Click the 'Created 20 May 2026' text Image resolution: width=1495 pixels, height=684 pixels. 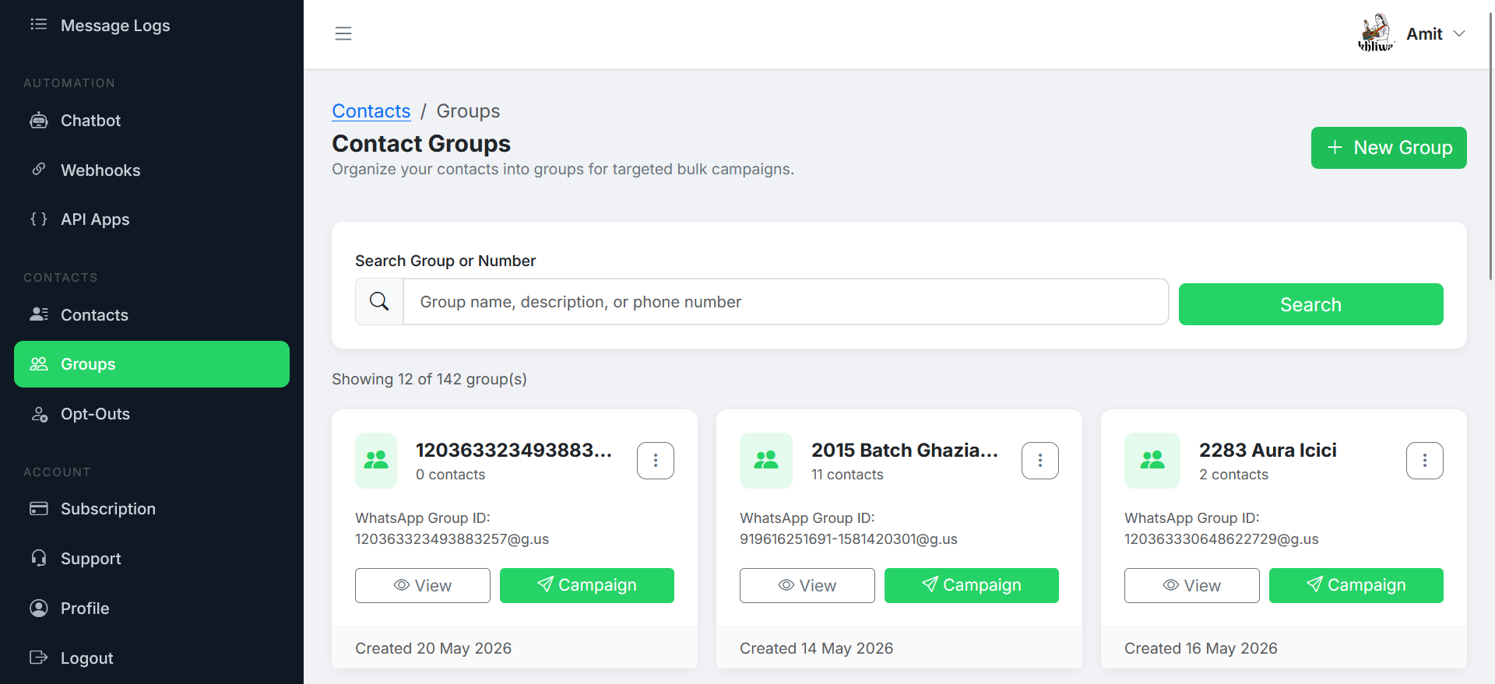click(x=434, y=648)
